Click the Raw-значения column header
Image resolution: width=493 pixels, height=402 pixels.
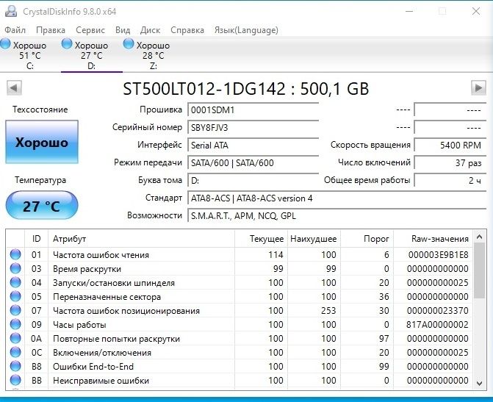tap(433, 239)
